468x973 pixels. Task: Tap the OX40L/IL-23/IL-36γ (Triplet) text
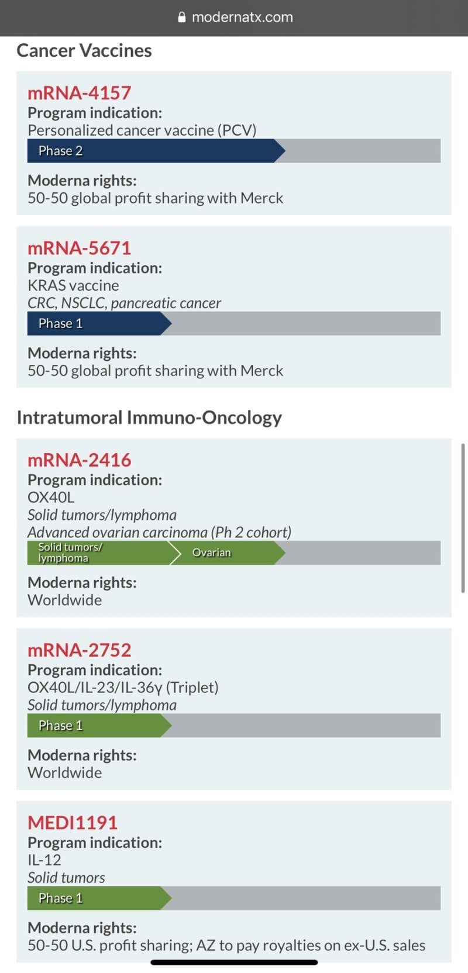tap(123, 688)
